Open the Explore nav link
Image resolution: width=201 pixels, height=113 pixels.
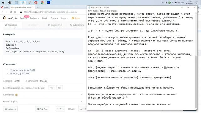23,18
